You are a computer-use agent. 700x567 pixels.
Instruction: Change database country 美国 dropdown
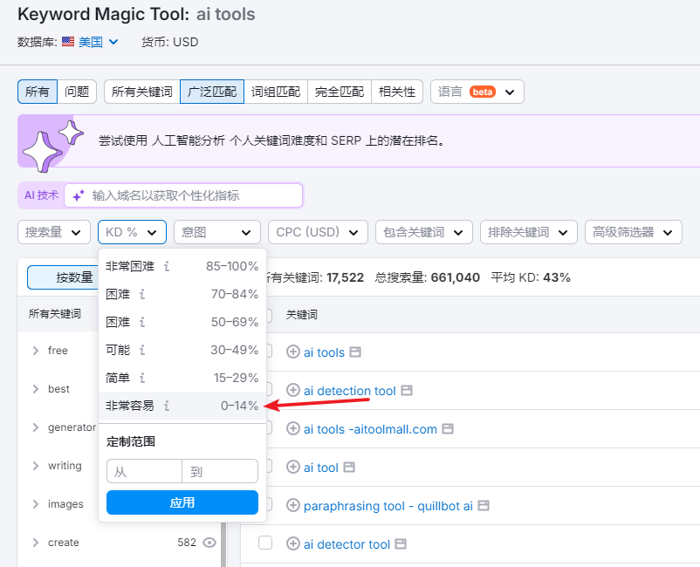pyautogui.click(x=99, y=42)
